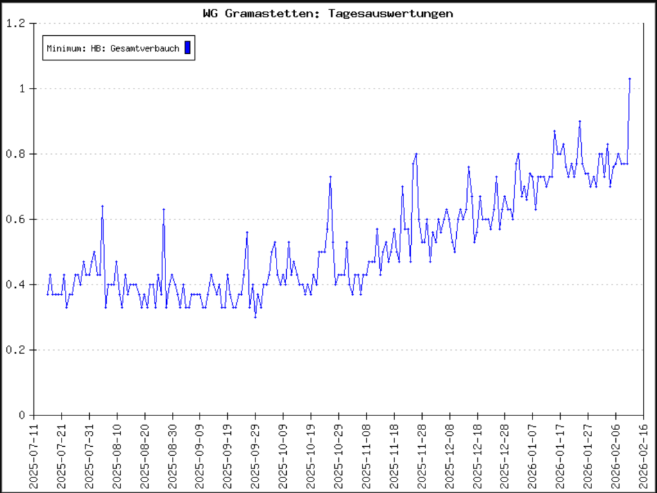Click the legend label 'Minimum: HB: Gesamtverbauch'
Viewport: 657px width, 493px height.
click(x=113, y=48)
